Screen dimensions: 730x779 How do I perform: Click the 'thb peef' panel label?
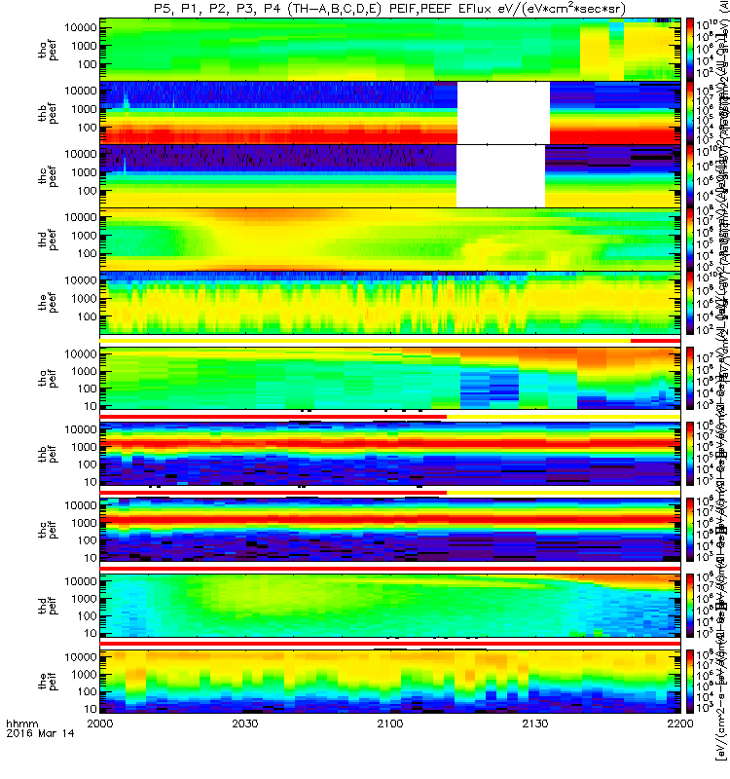point(48,113)
